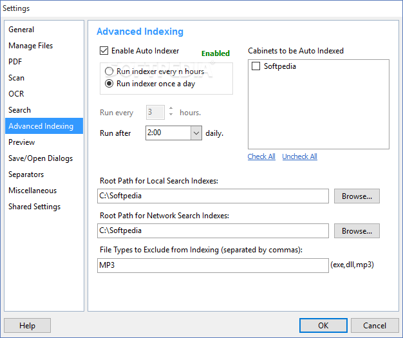
Task: Click the local search indexes path field
Action: [x=213, y=196]
